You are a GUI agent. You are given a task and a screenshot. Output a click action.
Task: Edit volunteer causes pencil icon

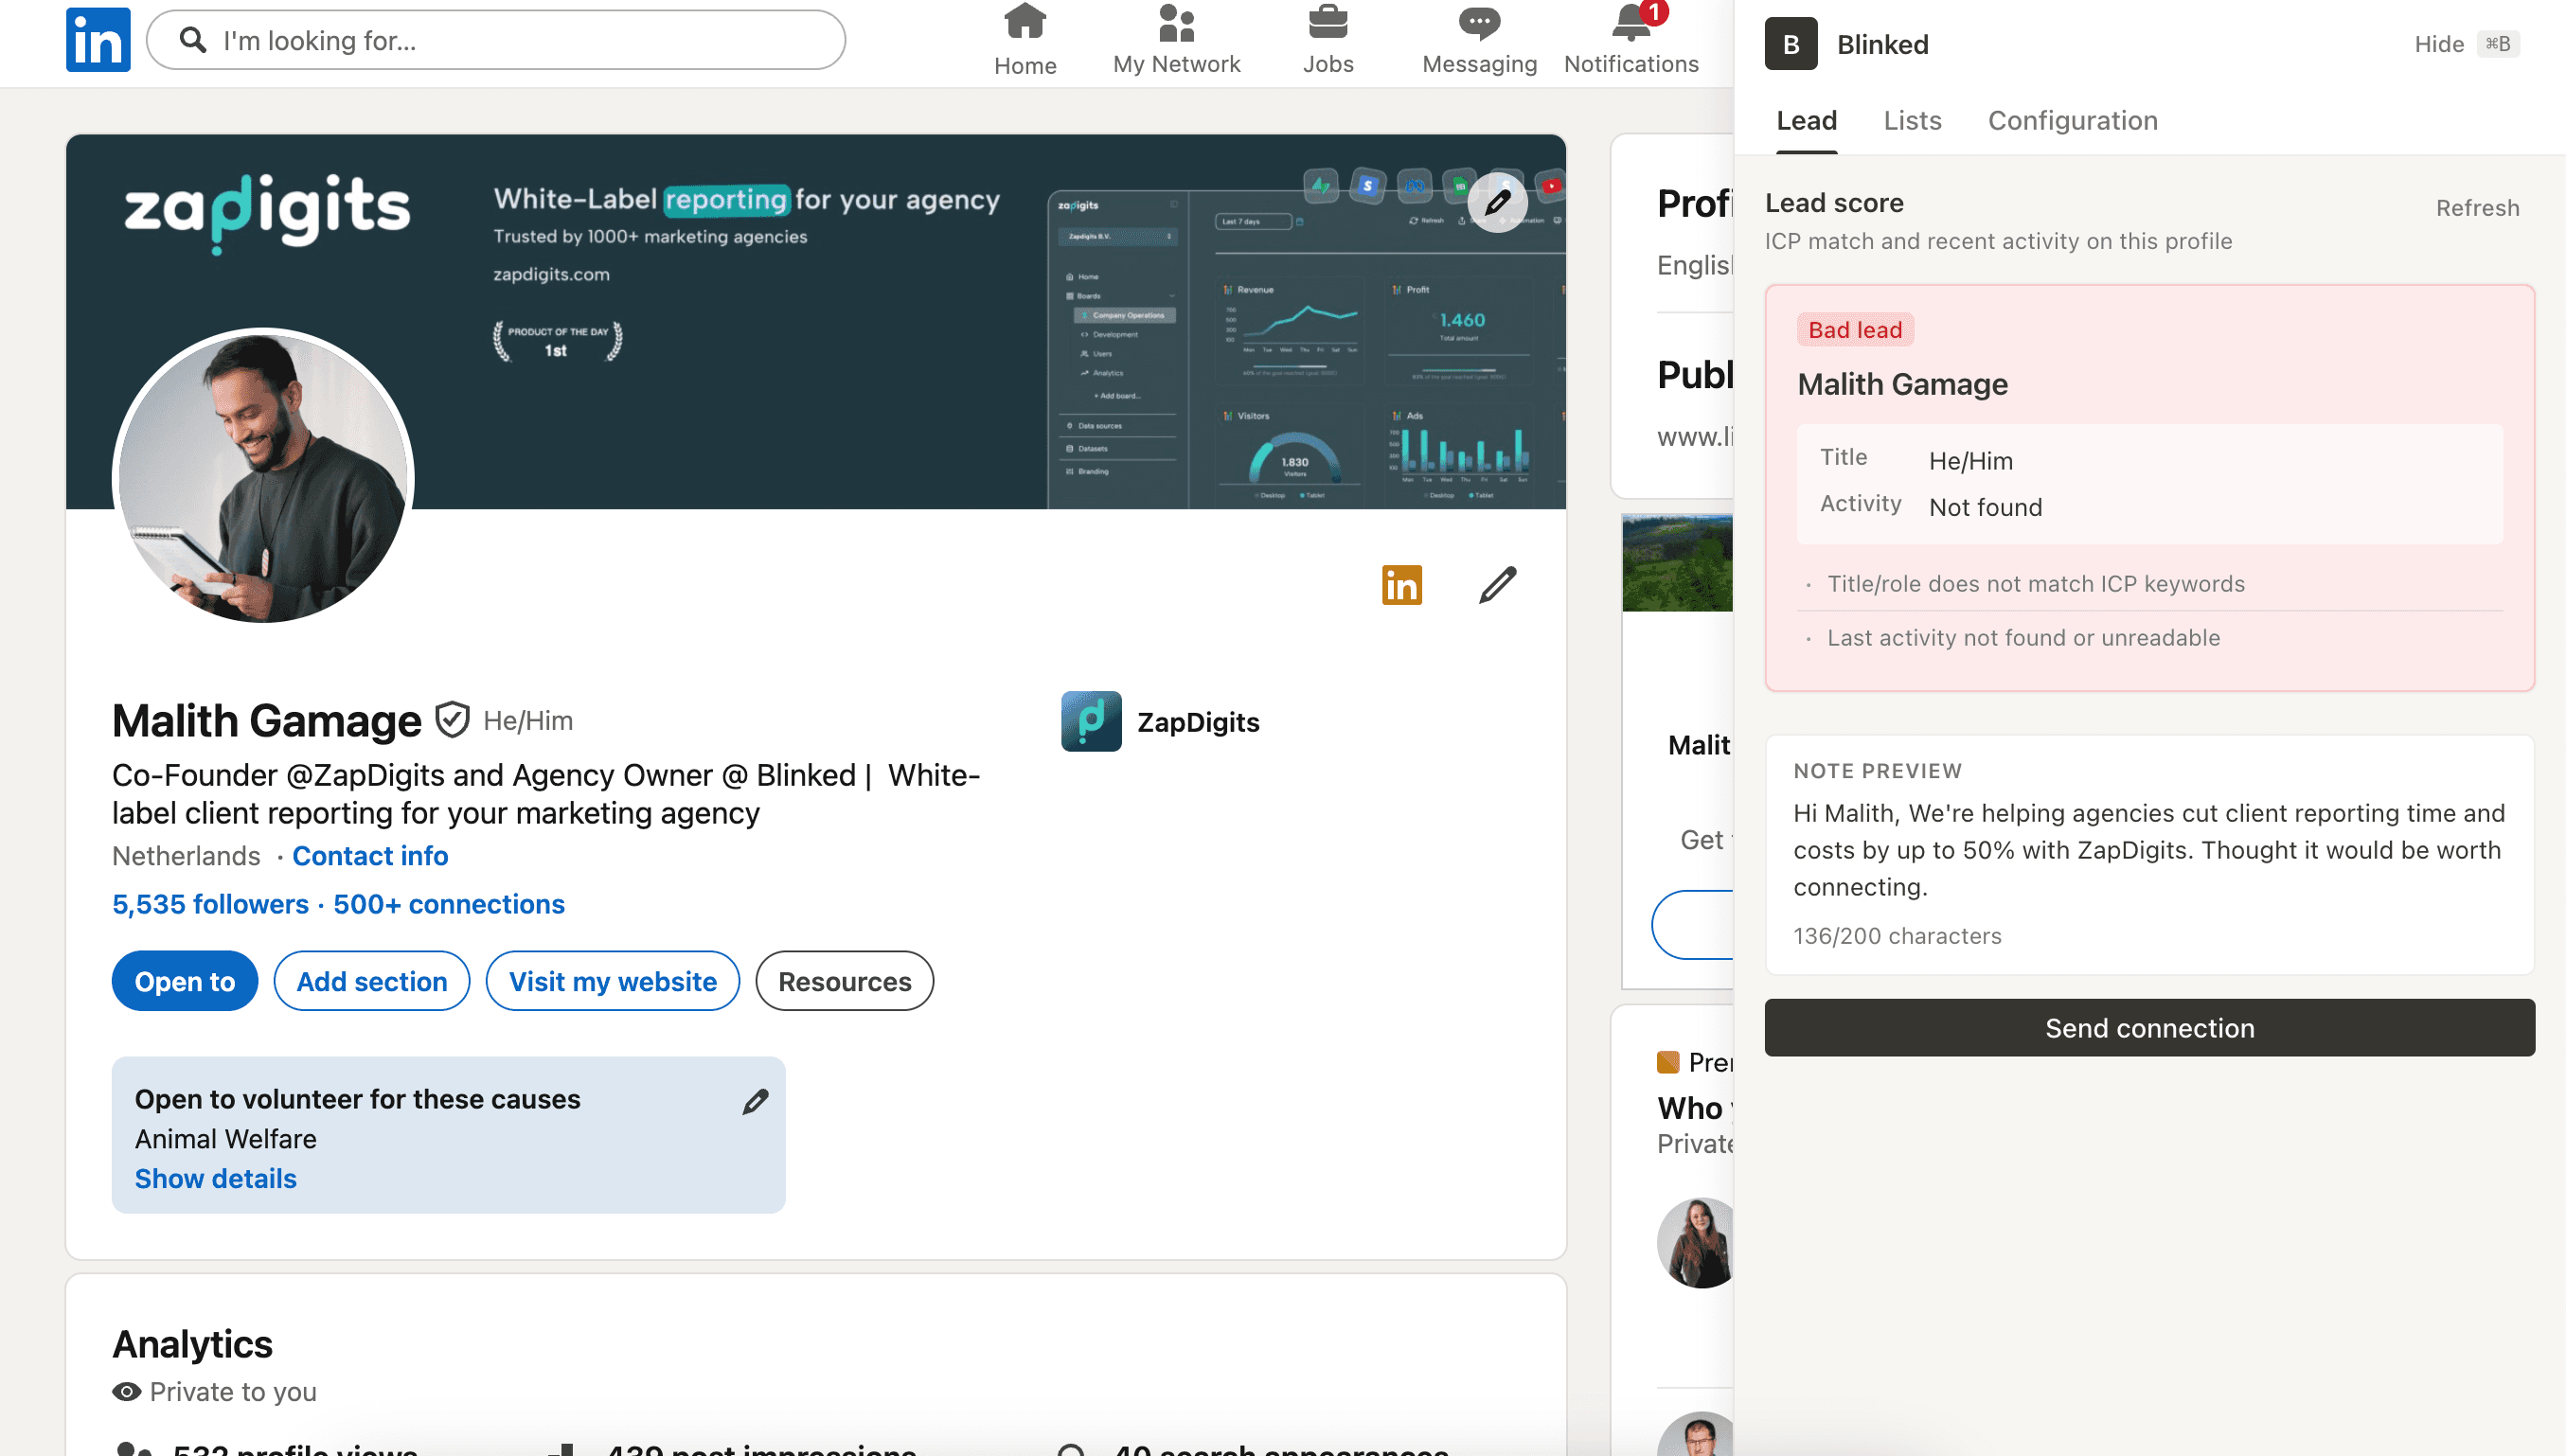coord(755,1102)
